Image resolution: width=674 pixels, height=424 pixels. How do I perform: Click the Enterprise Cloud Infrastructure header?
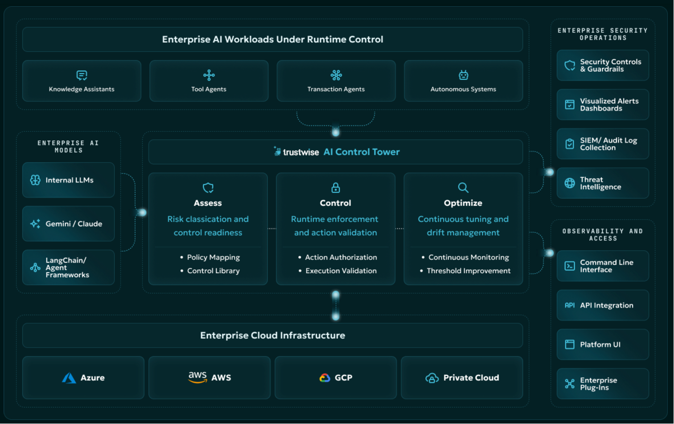[273, 335]
